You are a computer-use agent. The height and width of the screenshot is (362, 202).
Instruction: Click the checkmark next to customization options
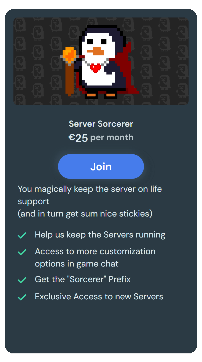[22, 252]
